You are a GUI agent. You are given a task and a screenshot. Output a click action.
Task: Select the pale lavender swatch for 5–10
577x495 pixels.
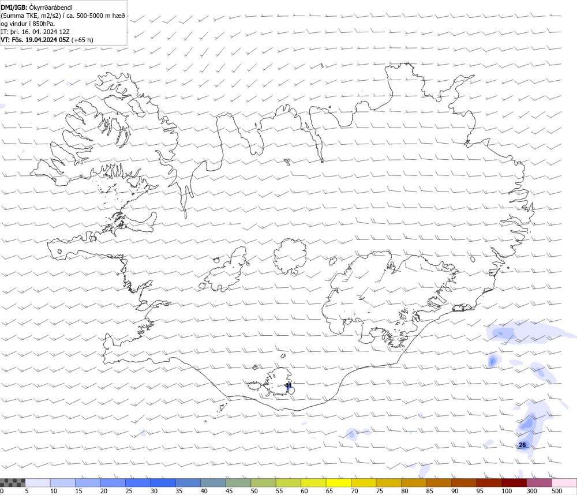pos(38,483)
